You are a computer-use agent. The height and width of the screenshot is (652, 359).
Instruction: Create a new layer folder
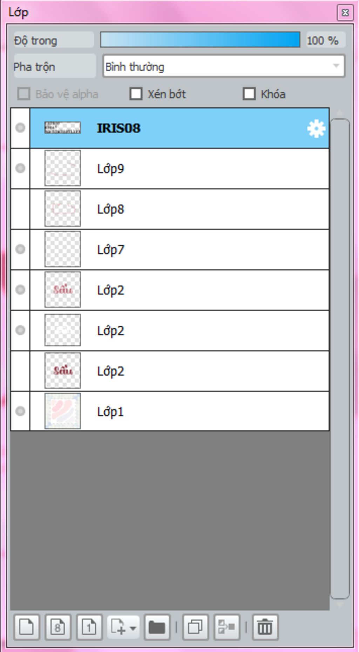(x=157, y=627)
